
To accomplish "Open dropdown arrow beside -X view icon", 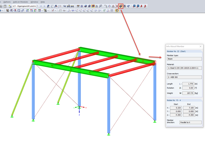I will (x=42, y=11).
